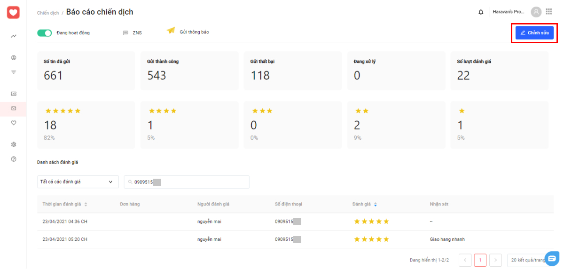Select page 1 in pagination

(480, 260)
